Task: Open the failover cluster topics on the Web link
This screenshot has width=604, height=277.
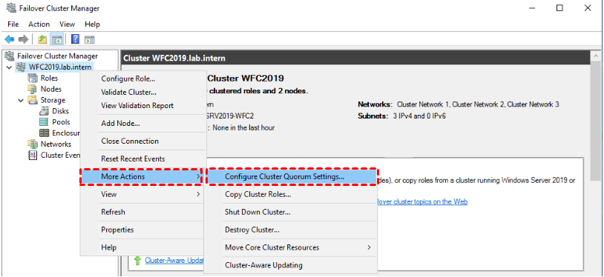Action: coord(422,201)
